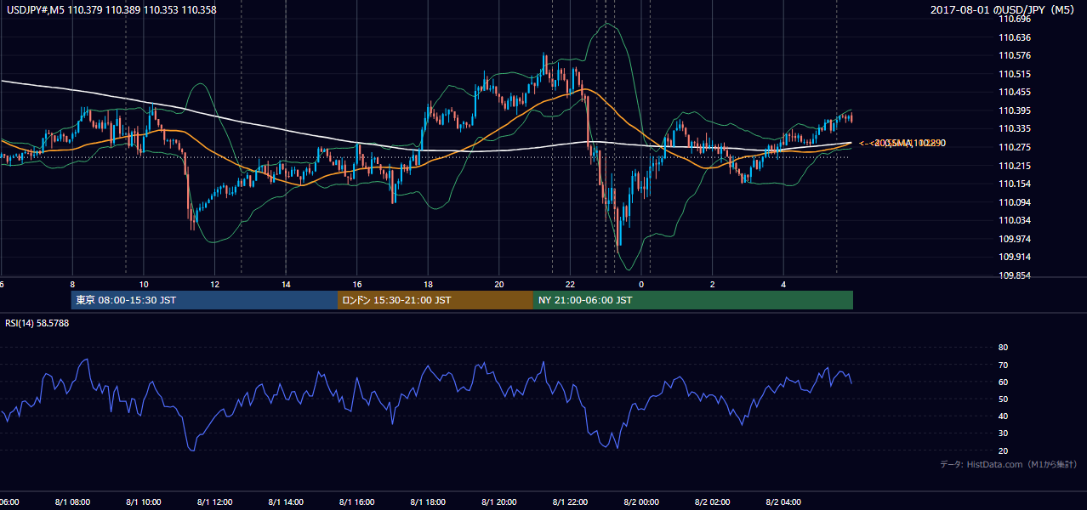This screenshot has width=1087, height=510.
Task: Click RSI scale value 20
Action: pos(1003,450)
